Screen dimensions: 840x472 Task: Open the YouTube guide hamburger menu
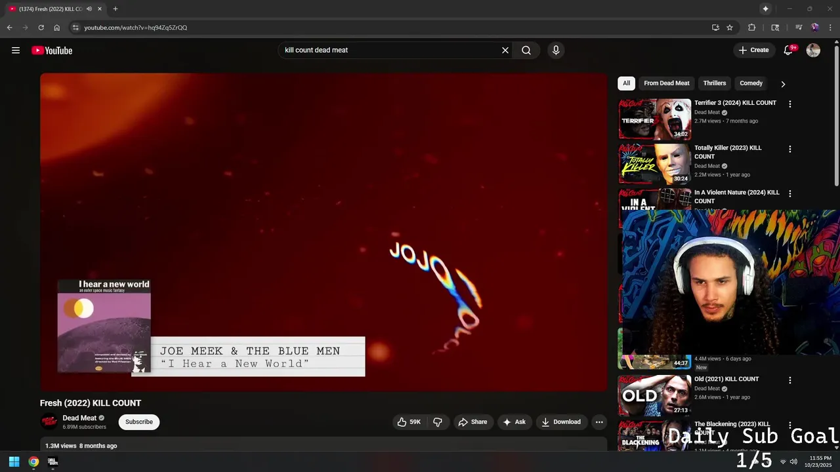pyautogui.click(x=16, y=50)
